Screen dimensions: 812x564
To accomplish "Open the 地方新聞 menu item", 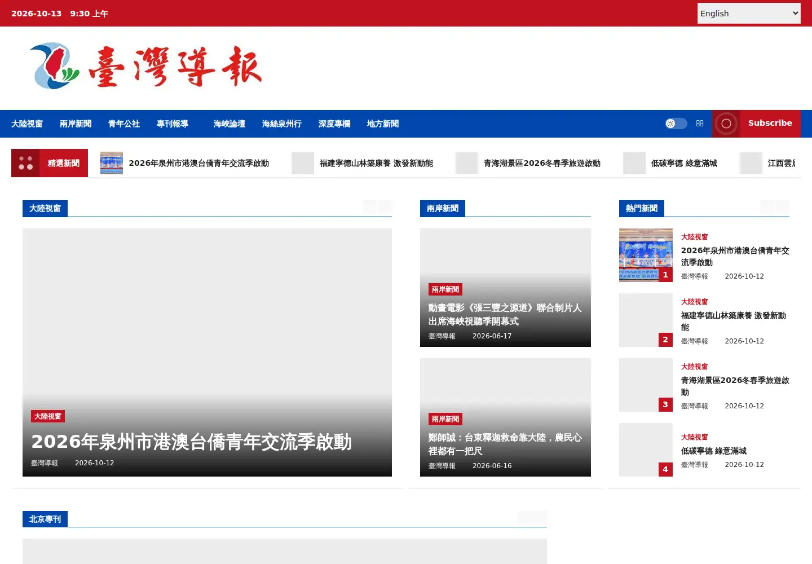I will 383,124.
